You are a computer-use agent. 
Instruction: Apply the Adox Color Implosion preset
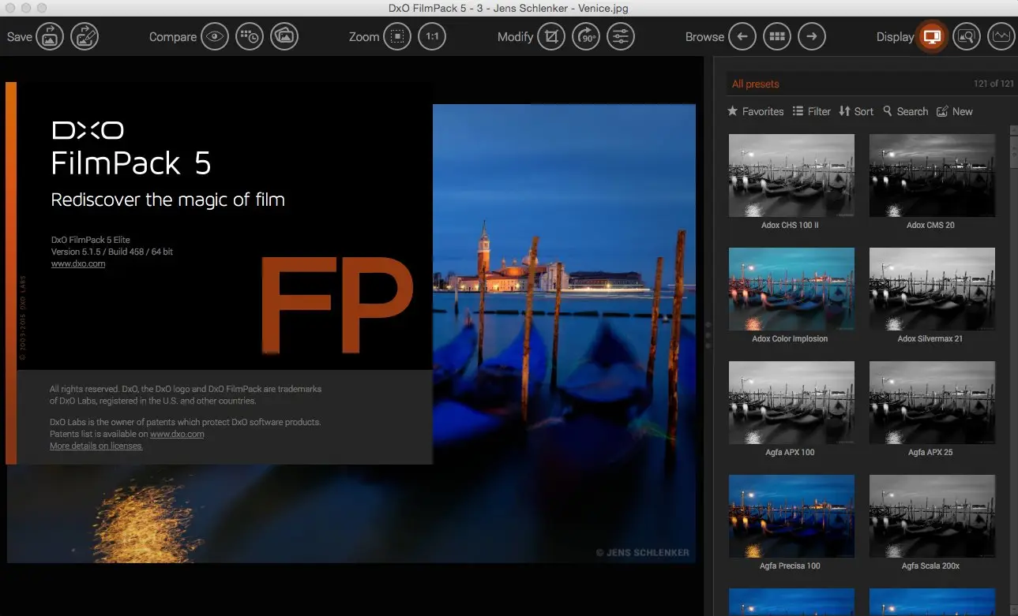coord(791,289)
